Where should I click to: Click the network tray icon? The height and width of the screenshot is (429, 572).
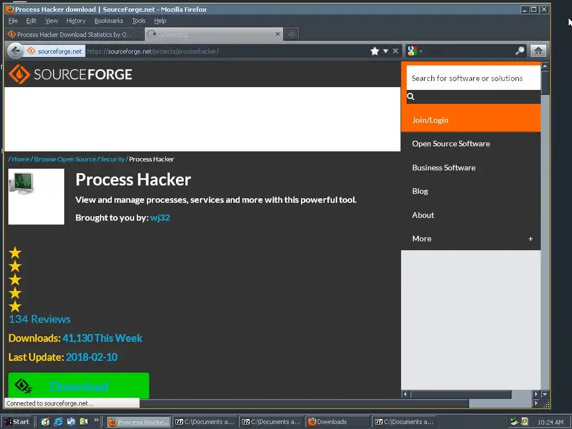(x=514, y=422)
